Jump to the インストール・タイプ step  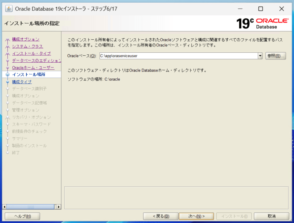(x=31, y=53)
